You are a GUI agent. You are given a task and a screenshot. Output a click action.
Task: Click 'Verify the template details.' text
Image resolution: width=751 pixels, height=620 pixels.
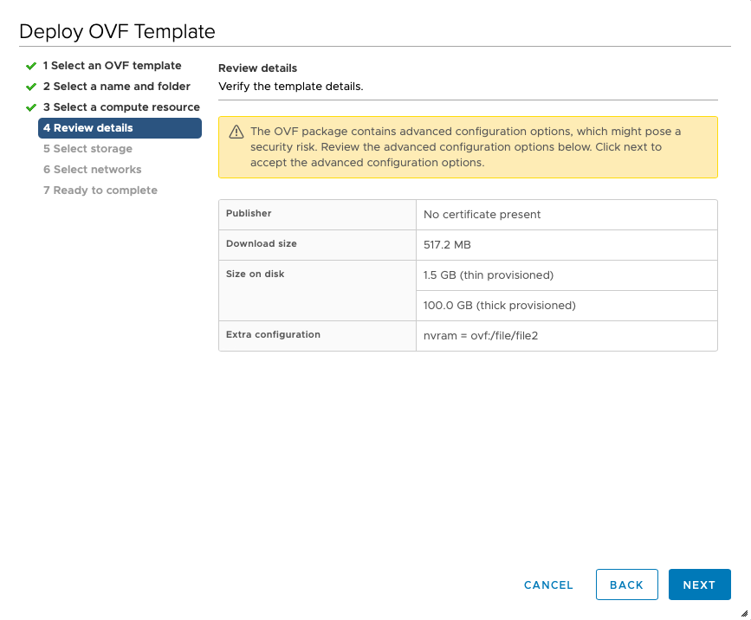tap(291, 87)
